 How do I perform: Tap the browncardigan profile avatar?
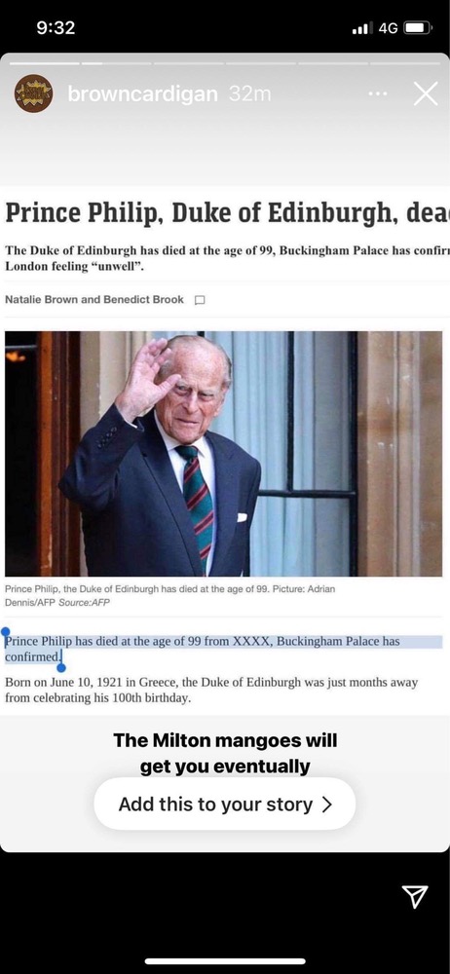click(x=33, y=94)
